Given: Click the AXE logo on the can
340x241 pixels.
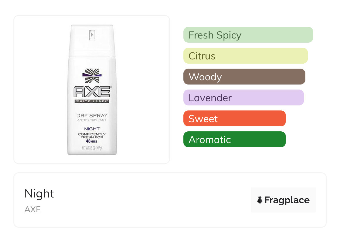Looking at the screenshot, I should 92,92.
